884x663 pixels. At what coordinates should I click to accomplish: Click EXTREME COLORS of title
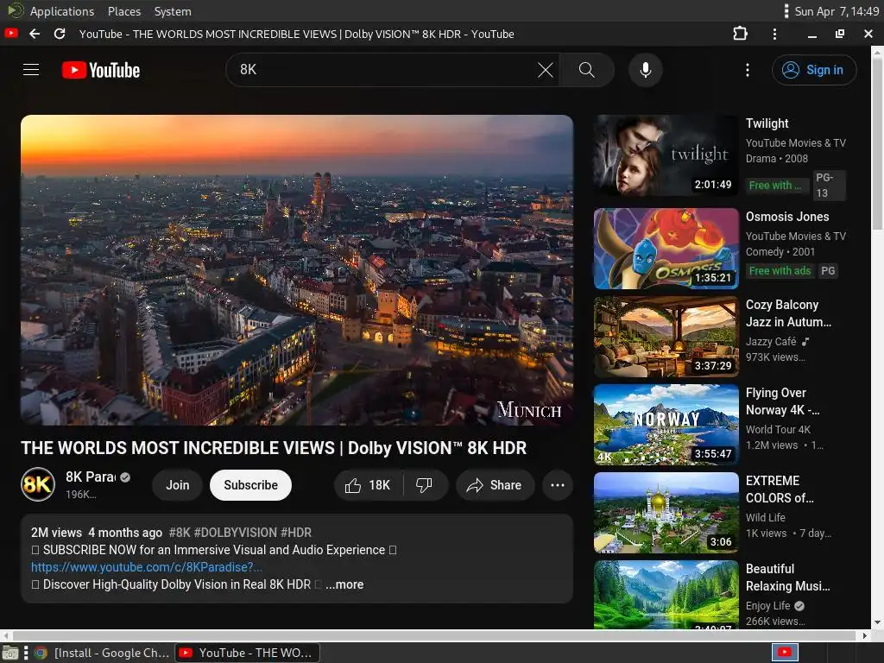(780, 489)
